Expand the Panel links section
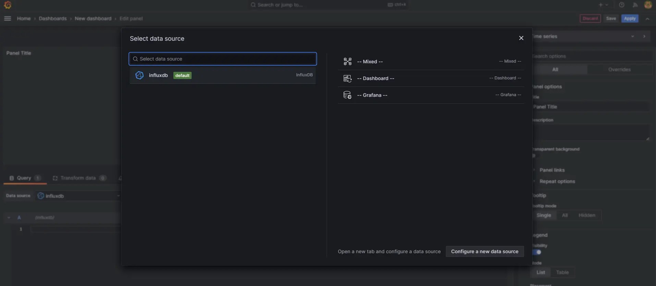This screenshot has width=656, height=286. click(x=552, y=170)
